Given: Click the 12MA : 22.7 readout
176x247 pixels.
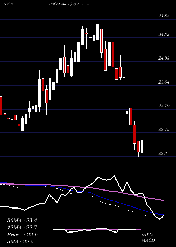Looking at the screenshot, I should (22, 228).
